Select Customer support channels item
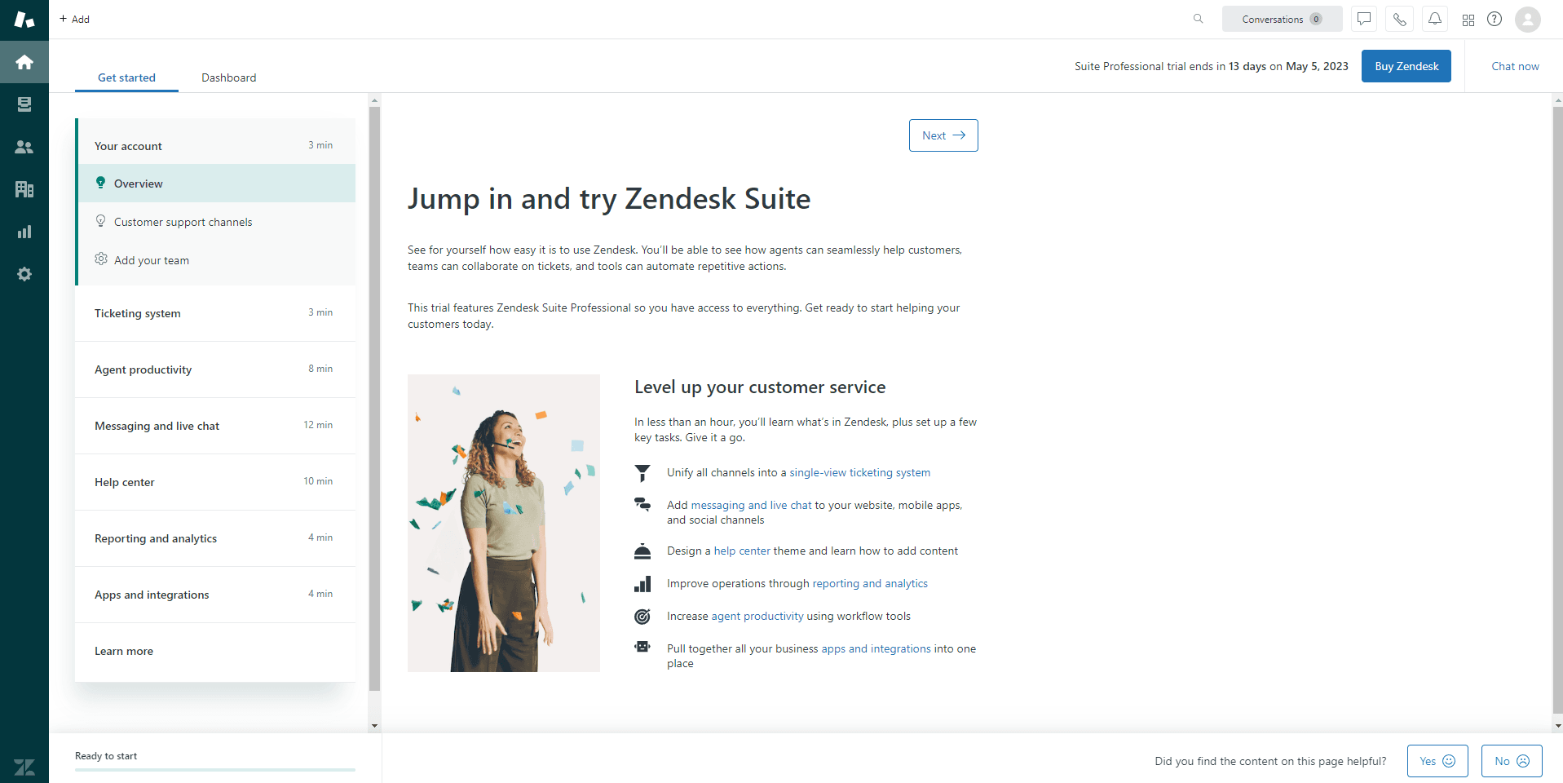This screenshot has height=783, width=1563. click(217, 222)
